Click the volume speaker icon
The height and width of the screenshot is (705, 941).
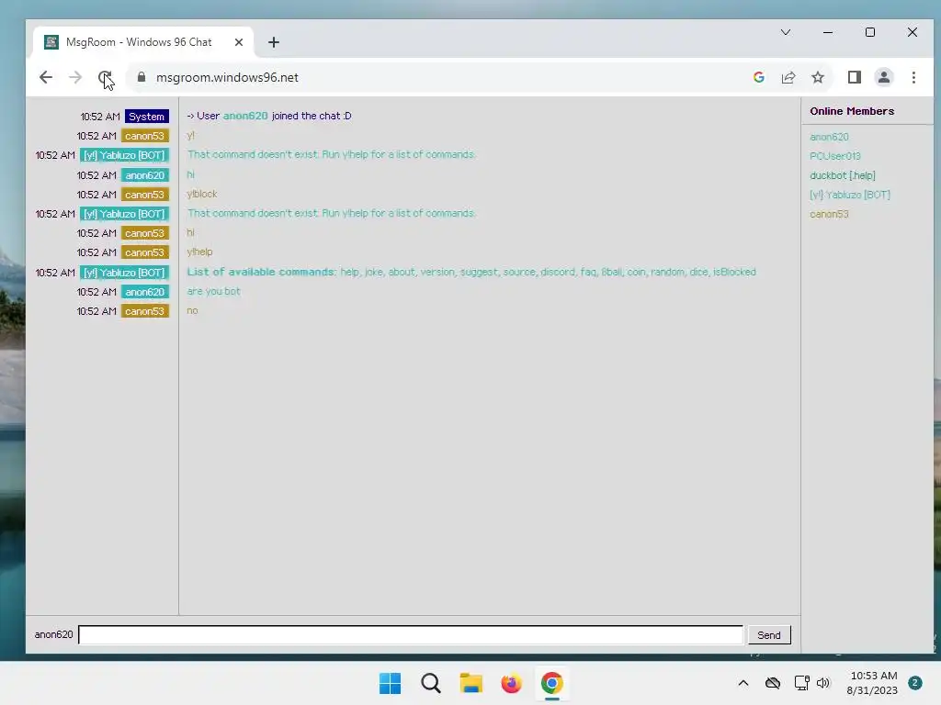pos(822,683)
